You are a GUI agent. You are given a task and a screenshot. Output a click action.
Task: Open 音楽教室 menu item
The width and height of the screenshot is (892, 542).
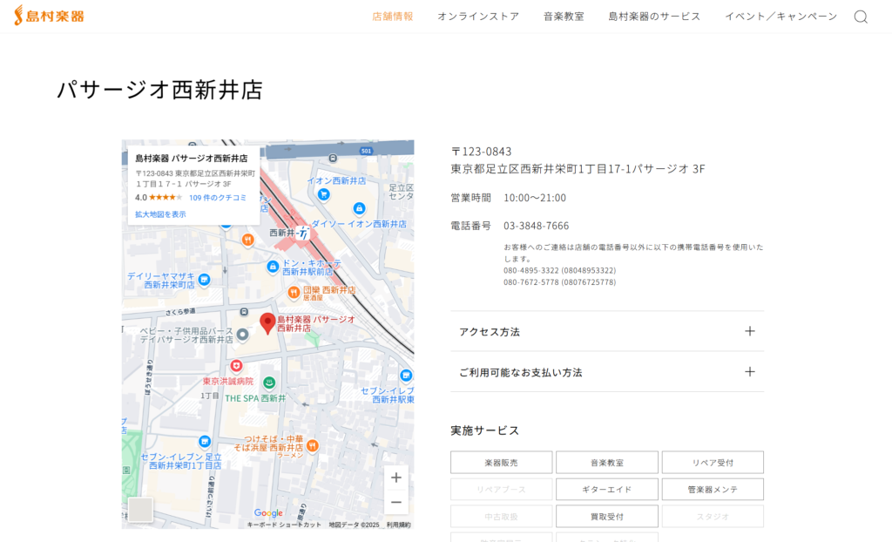coord(564,17)
